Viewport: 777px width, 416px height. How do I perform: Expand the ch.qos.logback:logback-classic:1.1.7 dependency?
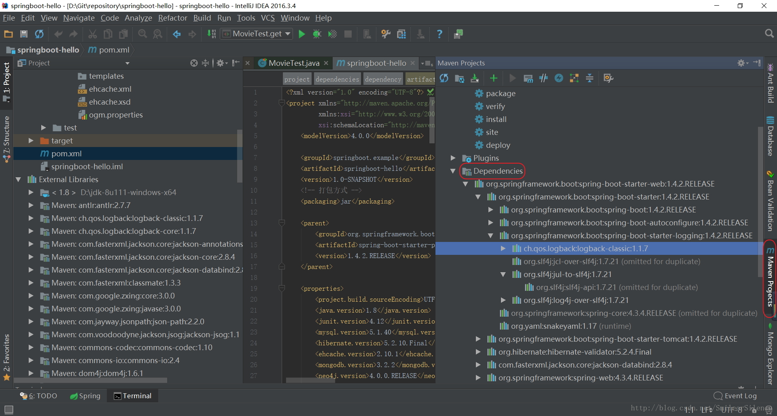point(503,248)
